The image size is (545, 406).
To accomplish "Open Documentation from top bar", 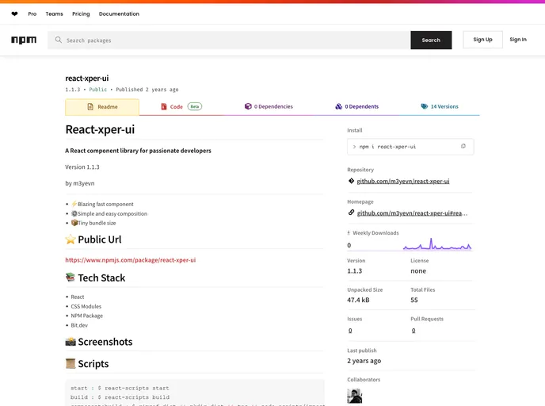I will point(119,14).
